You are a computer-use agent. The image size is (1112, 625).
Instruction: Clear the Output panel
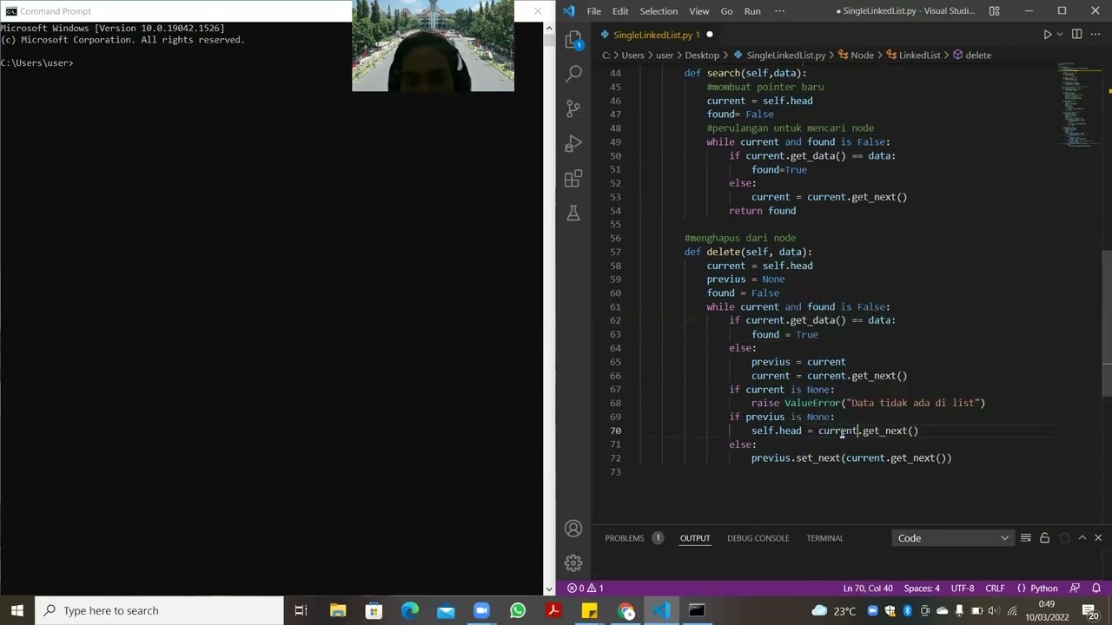1026,538
